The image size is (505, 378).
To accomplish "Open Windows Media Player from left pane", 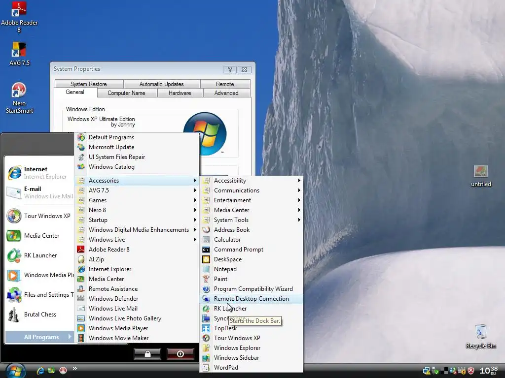I will 39,275.
